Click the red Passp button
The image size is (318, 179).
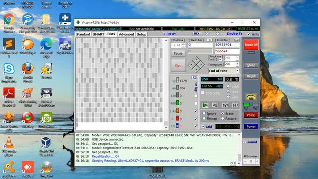click(251, 115)
